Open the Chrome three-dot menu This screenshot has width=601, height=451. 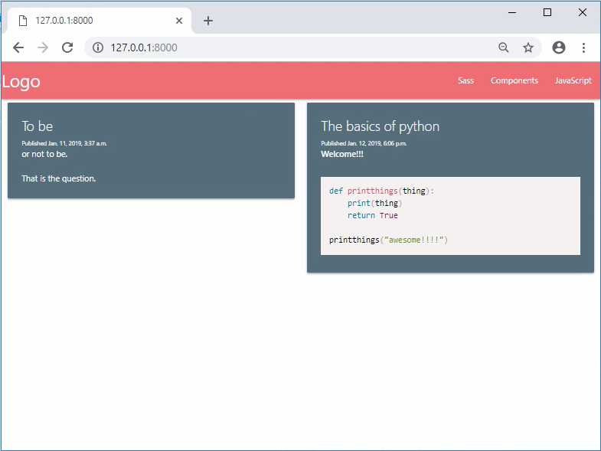coord(583,47)
